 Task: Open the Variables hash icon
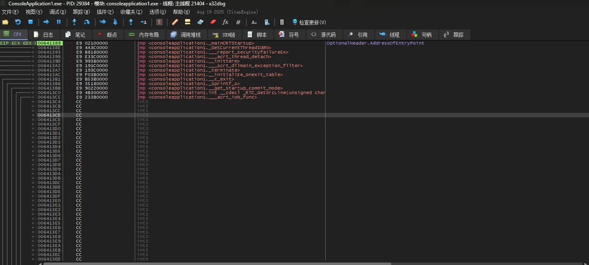point(238,22)
